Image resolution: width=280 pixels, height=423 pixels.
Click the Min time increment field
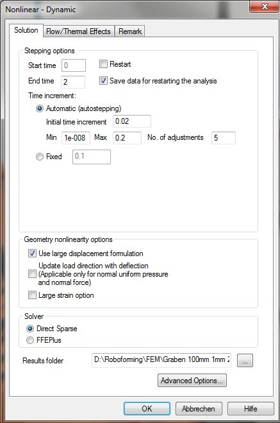[x=76, y=138]
